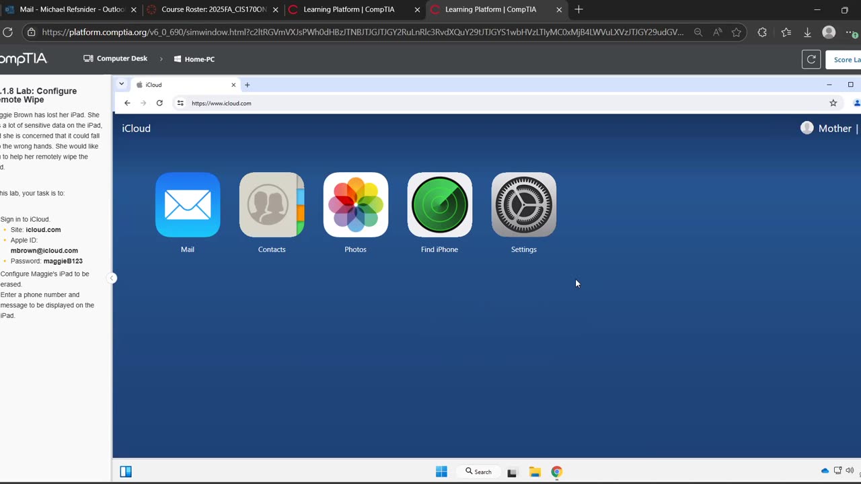Activate Read aloud icon in Edge
The height and width of the screenshot is (484, 861).
tap(718, 32)
